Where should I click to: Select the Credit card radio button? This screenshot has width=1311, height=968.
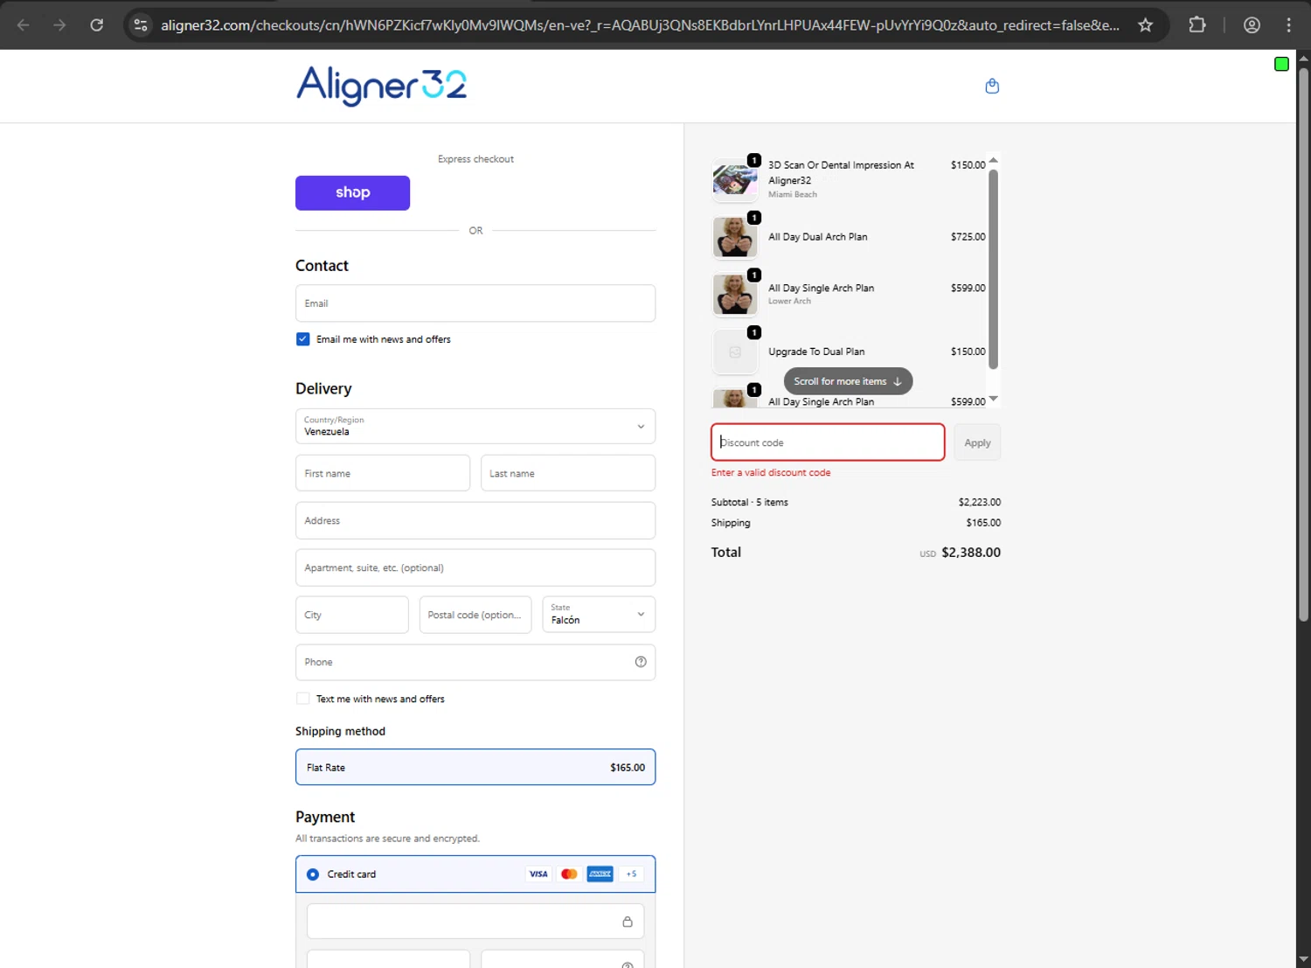[313, 874]
